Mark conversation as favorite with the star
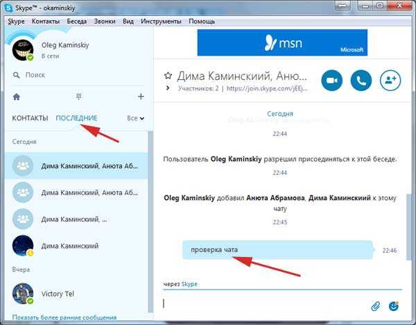This screenshot has height=325, width=416. click(168, 76)
